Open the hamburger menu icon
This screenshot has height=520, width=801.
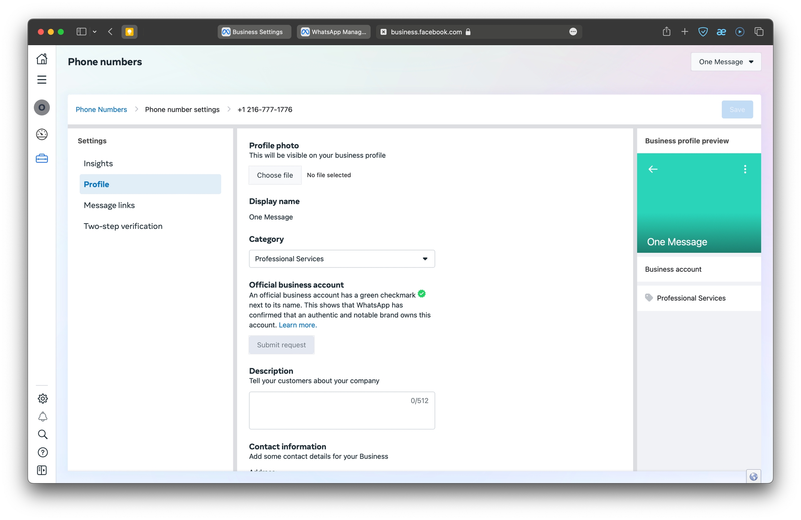42,80
